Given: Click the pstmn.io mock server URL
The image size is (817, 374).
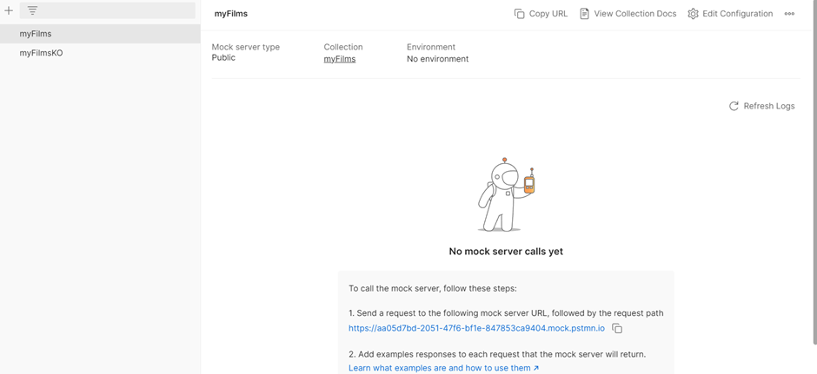Looking at the screenshot, I should point(476,329).
